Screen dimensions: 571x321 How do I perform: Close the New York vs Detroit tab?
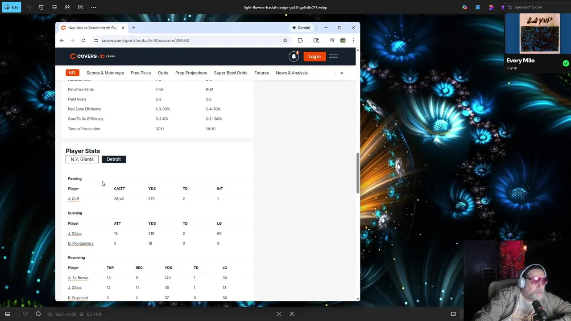pos(123,28)
